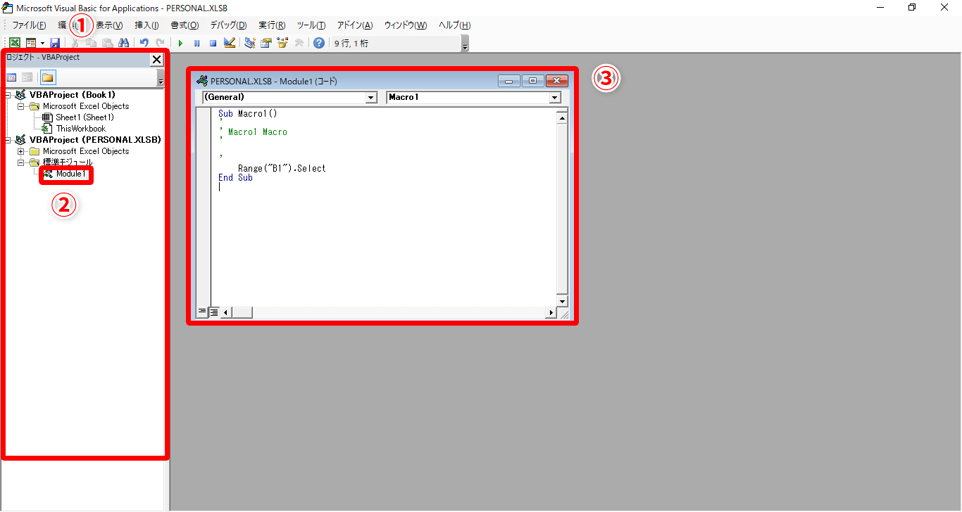Click the code window's scroll right arrow
The image size is (962, 512).
pyautogui.click(x=551, y=312)
